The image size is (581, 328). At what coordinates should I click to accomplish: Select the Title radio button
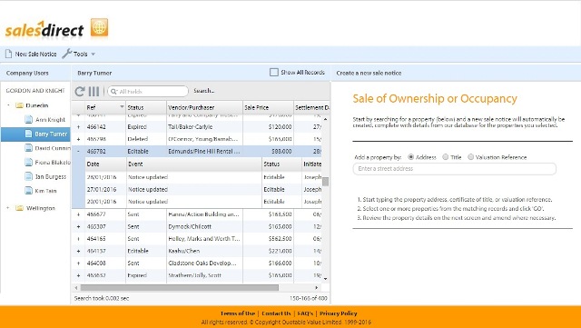pos(446,157)
